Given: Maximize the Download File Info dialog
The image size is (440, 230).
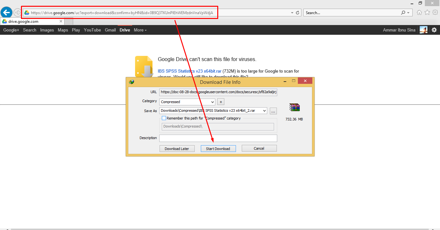Looking at the screenshot, I should [294, 81].
